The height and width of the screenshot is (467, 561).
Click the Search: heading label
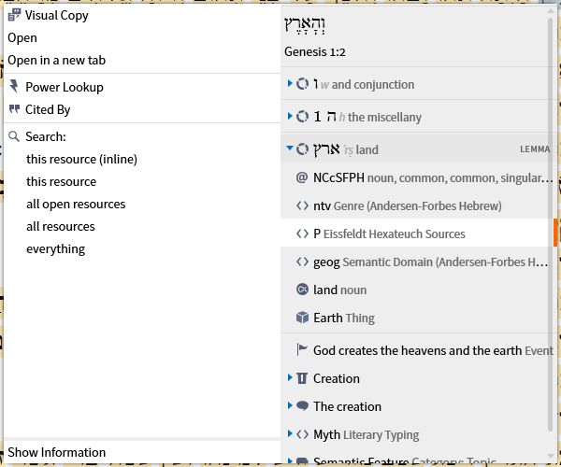click(x=46, y=137)
